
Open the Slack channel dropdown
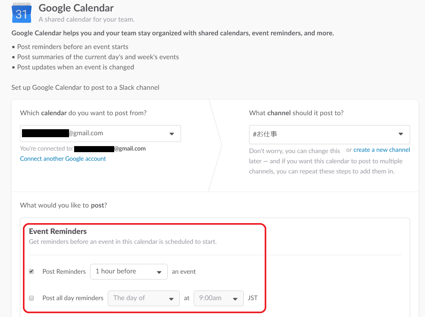coord(329,134)
